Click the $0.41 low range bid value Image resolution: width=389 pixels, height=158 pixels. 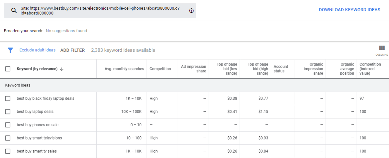(232, 111)
